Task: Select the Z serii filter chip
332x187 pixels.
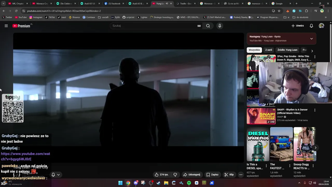Action: pyautogui.click(x=269, y=50)
